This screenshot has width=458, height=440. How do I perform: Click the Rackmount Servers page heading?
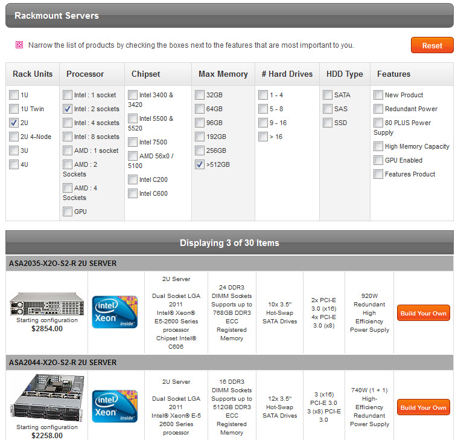pos(57,16)
